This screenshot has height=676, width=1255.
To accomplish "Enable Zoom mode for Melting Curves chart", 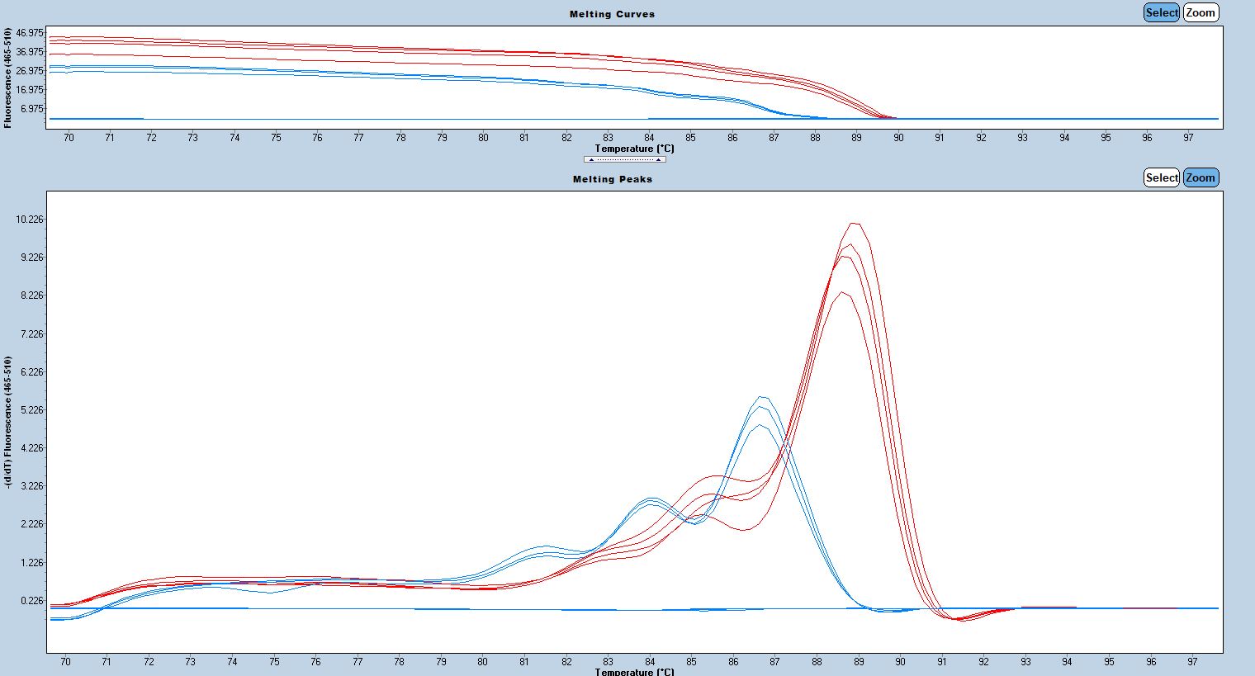I will tap(1201, 12).
